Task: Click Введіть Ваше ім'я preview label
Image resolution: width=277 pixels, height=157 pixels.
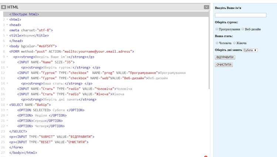Action: 228,8
